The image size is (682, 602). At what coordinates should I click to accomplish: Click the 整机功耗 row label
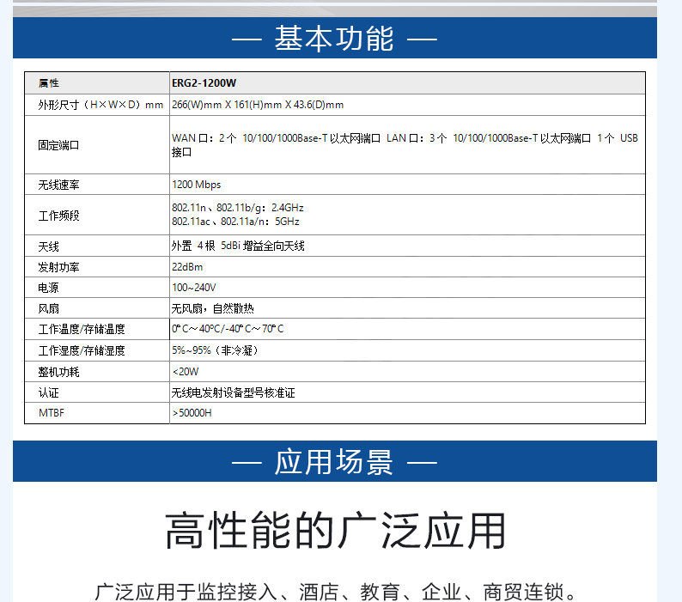(x=58, y=372)
